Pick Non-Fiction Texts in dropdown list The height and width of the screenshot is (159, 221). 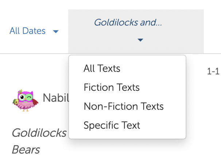click(x=124, y=106)
